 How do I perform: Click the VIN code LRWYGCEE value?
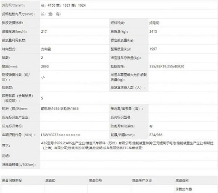[60, 135]
